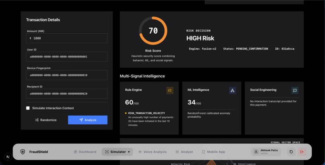Click the red logout icon
The height and width of the screenshot is (165, 325).
click(x=302, y=152)
